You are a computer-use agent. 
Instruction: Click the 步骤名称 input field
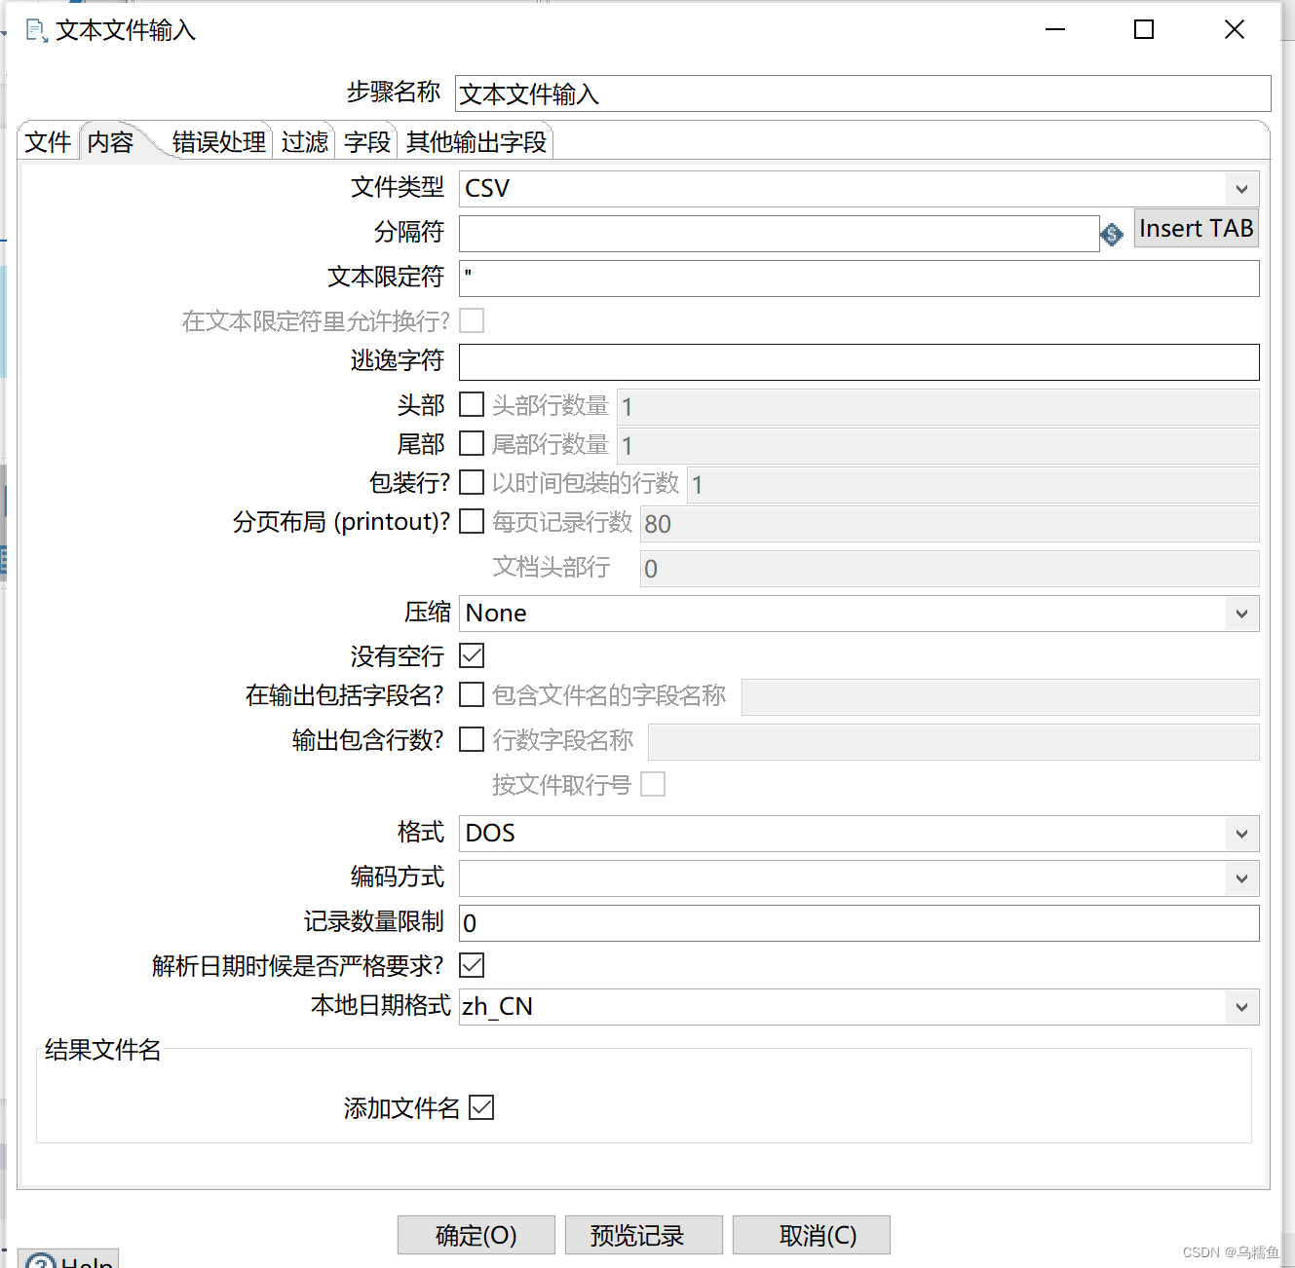tap(863, 93)
